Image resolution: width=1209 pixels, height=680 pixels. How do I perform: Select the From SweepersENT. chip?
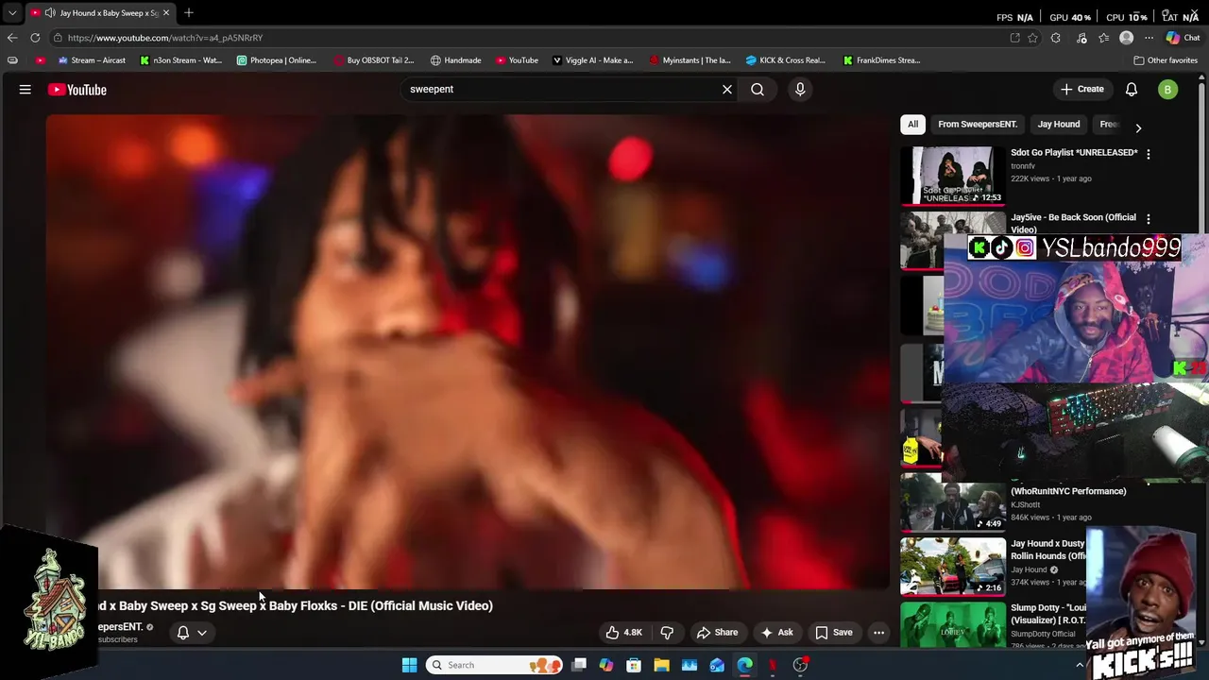click(x=978, y=125)
